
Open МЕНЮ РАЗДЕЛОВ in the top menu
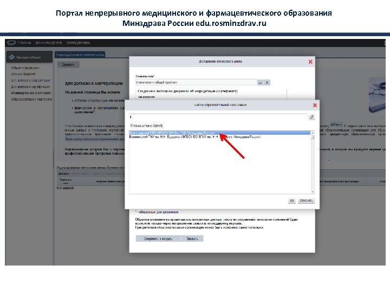(x=49, y=43)
